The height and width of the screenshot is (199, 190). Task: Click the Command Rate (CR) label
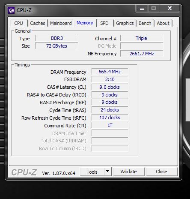[x=65, y=126]
